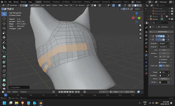This screenshot has height=106, width=175.
Task: Click the current frame field in timeline
Action: coord(104,92)
